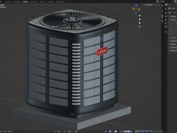
Task: Open the snapping options dropdown
Action: coord(72,132)
